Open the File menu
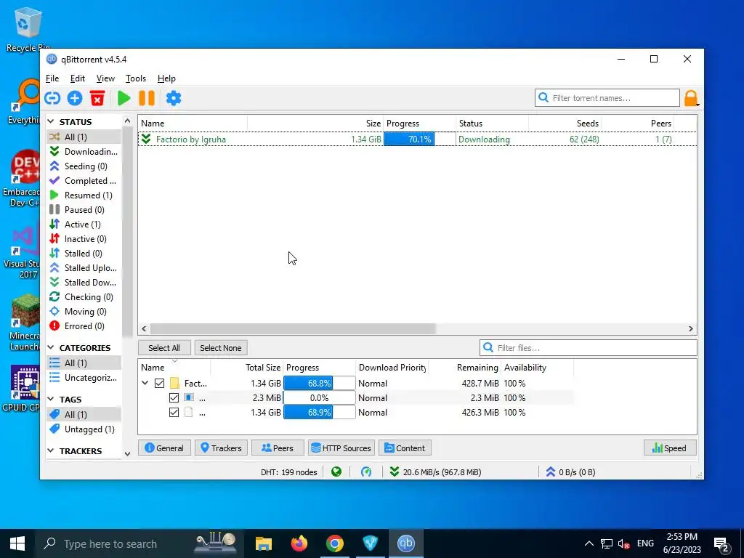The height and width of the screenshot is (558, 744). tap(52, 78)
